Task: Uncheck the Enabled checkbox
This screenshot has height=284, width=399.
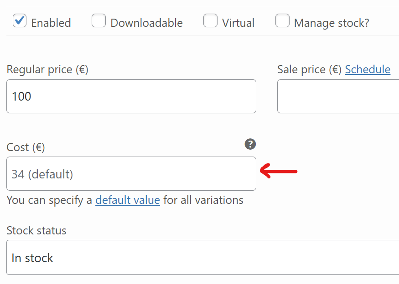Action: click(x=20, y=20)
